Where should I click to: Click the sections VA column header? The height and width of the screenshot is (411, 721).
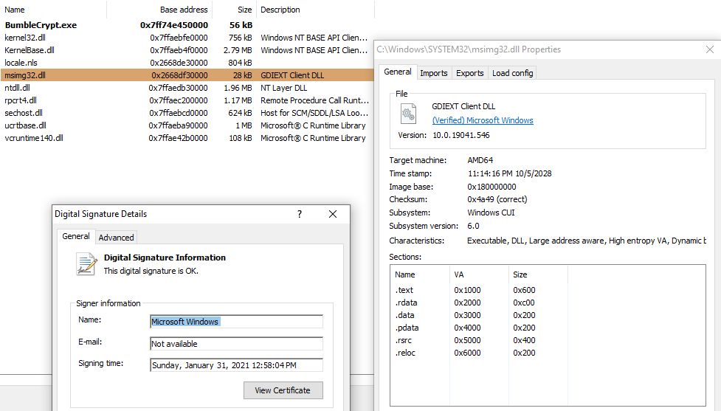pos(459,274)
